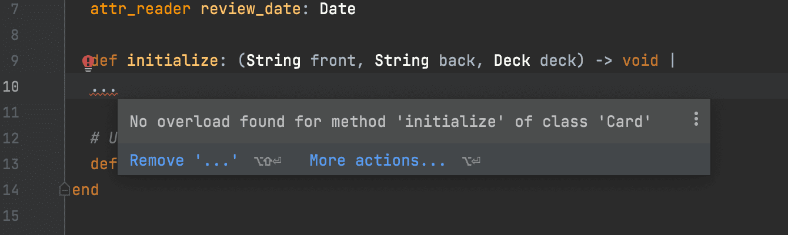Click the 'end' keyword on line 14
This screenshot has height=235, width=788.
coord(85,190)
